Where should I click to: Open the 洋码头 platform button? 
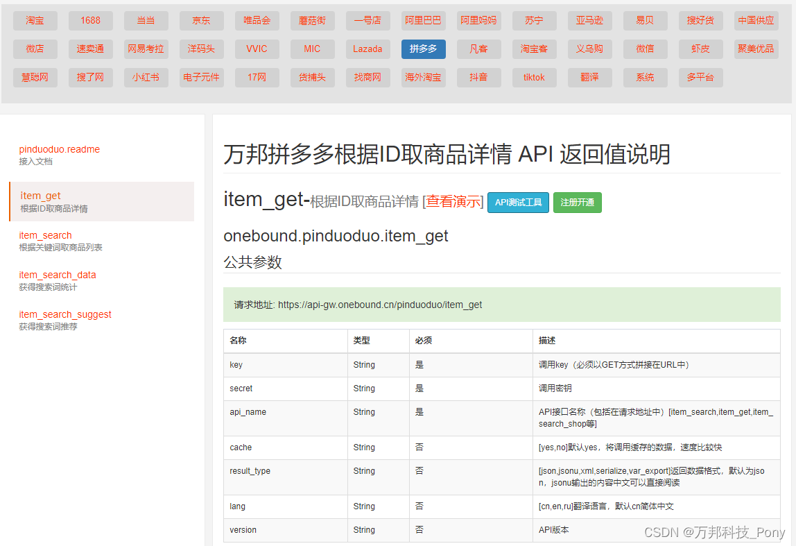point(202,49)
